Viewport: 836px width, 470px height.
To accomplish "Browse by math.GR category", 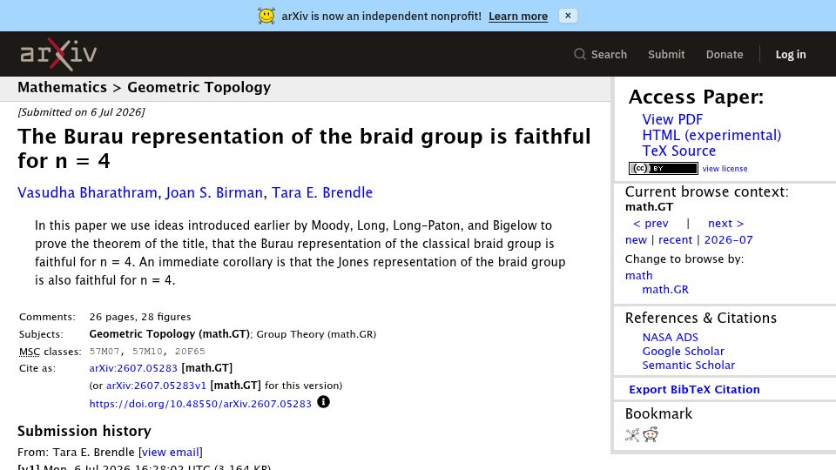I will pos(665,289).
